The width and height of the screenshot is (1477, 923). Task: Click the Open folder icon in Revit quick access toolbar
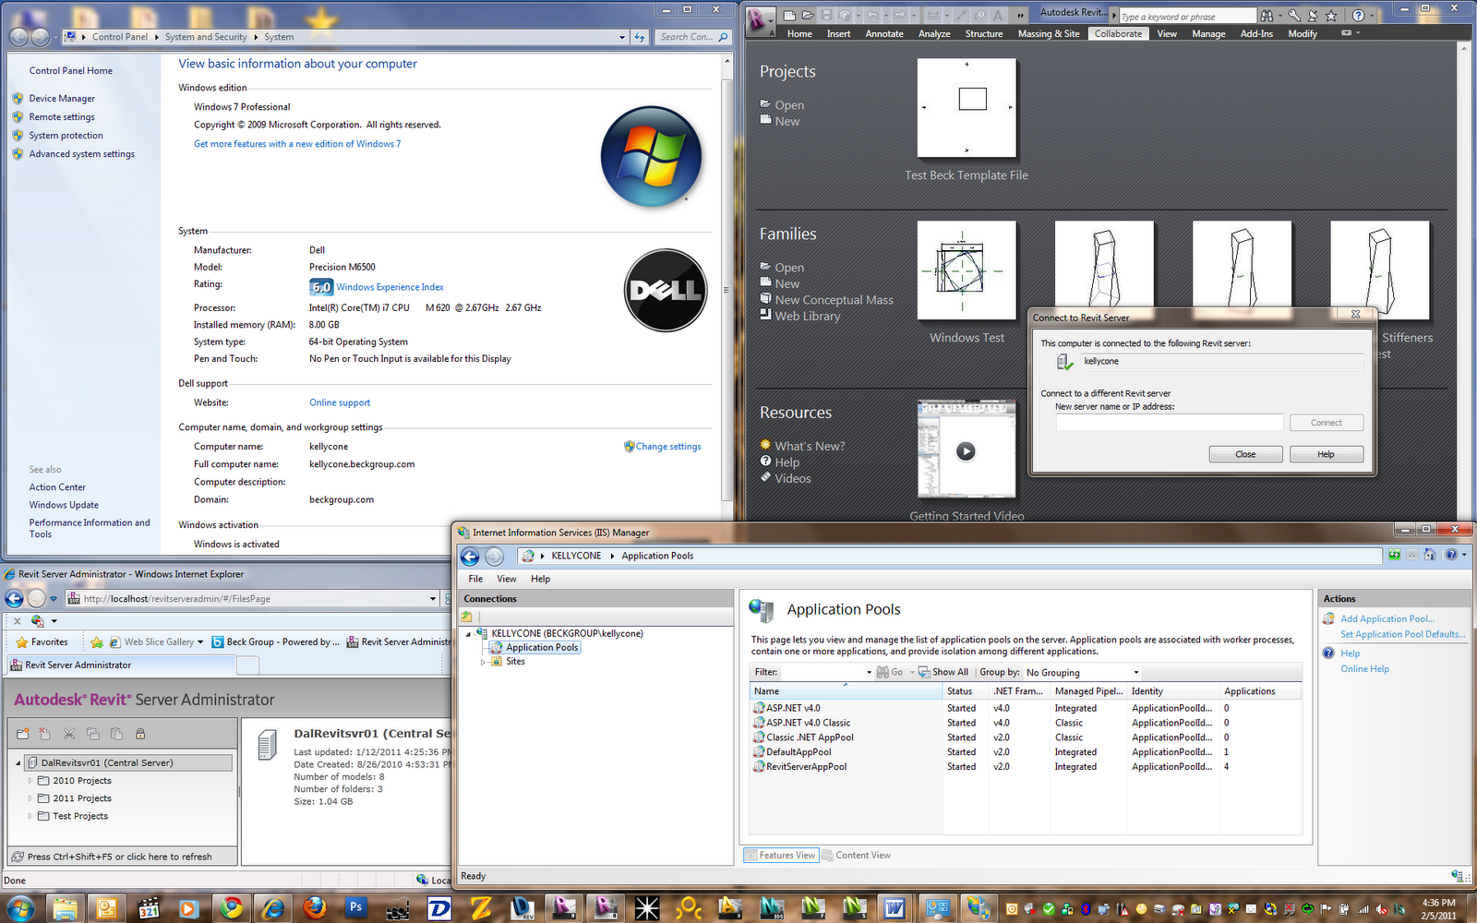tap(808, 16)
